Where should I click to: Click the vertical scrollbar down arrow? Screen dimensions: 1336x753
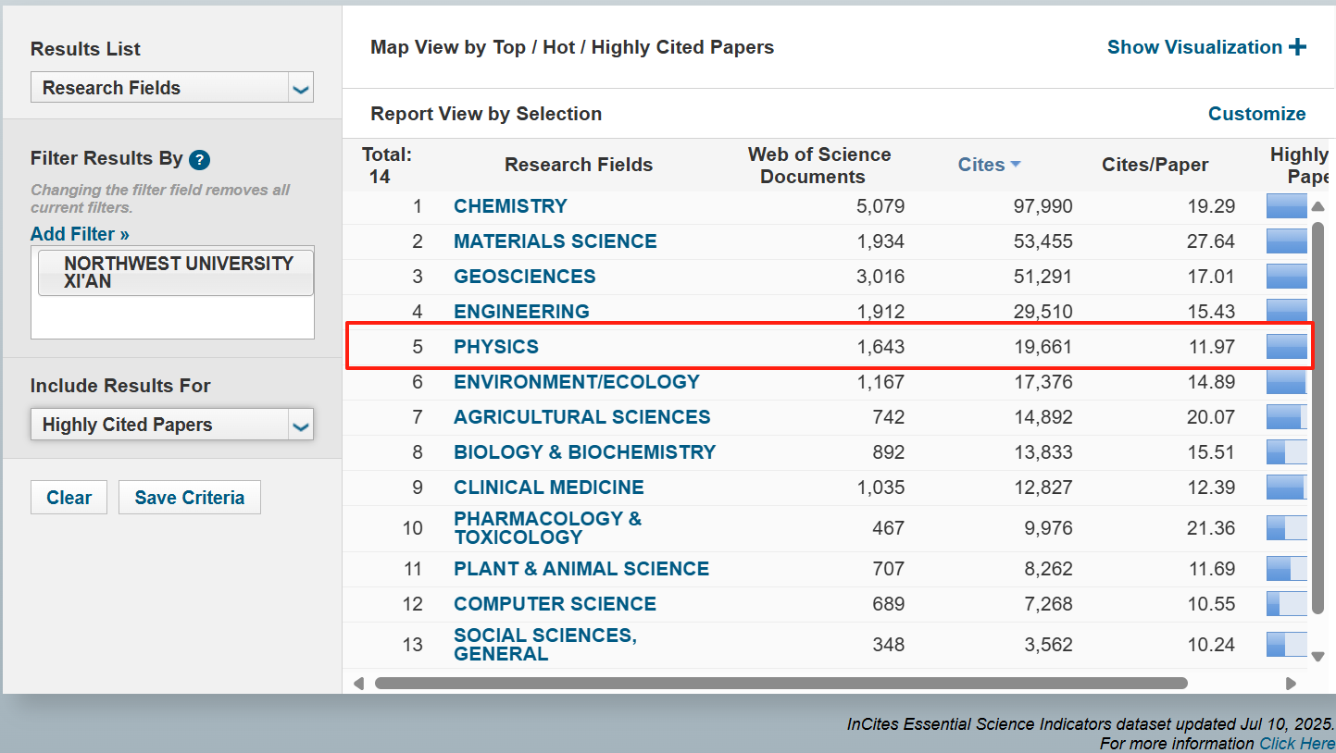click(1318, 657)
